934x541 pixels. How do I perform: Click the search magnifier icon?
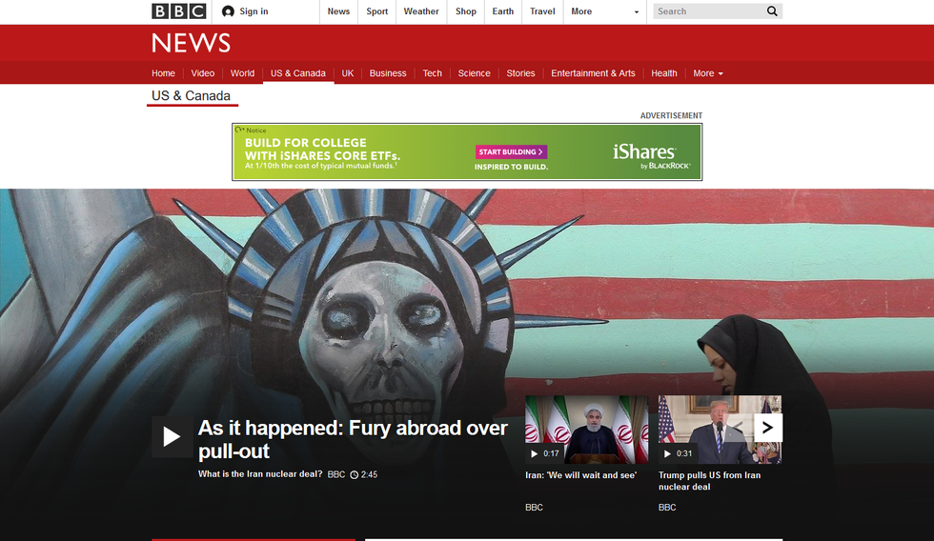pos(772,11)
